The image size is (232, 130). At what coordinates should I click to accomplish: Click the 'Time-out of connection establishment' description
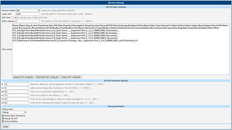(52, 92)
